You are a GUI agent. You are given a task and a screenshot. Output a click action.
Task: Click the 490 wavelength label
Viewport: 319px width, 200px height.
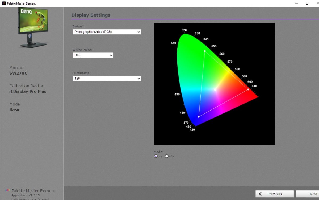177,94
